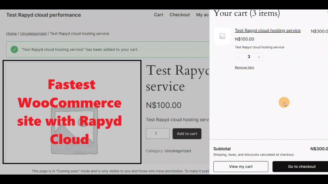Click the cart item product thumbnail
Viewport: 328px width, 184px height.
point(222,36)
